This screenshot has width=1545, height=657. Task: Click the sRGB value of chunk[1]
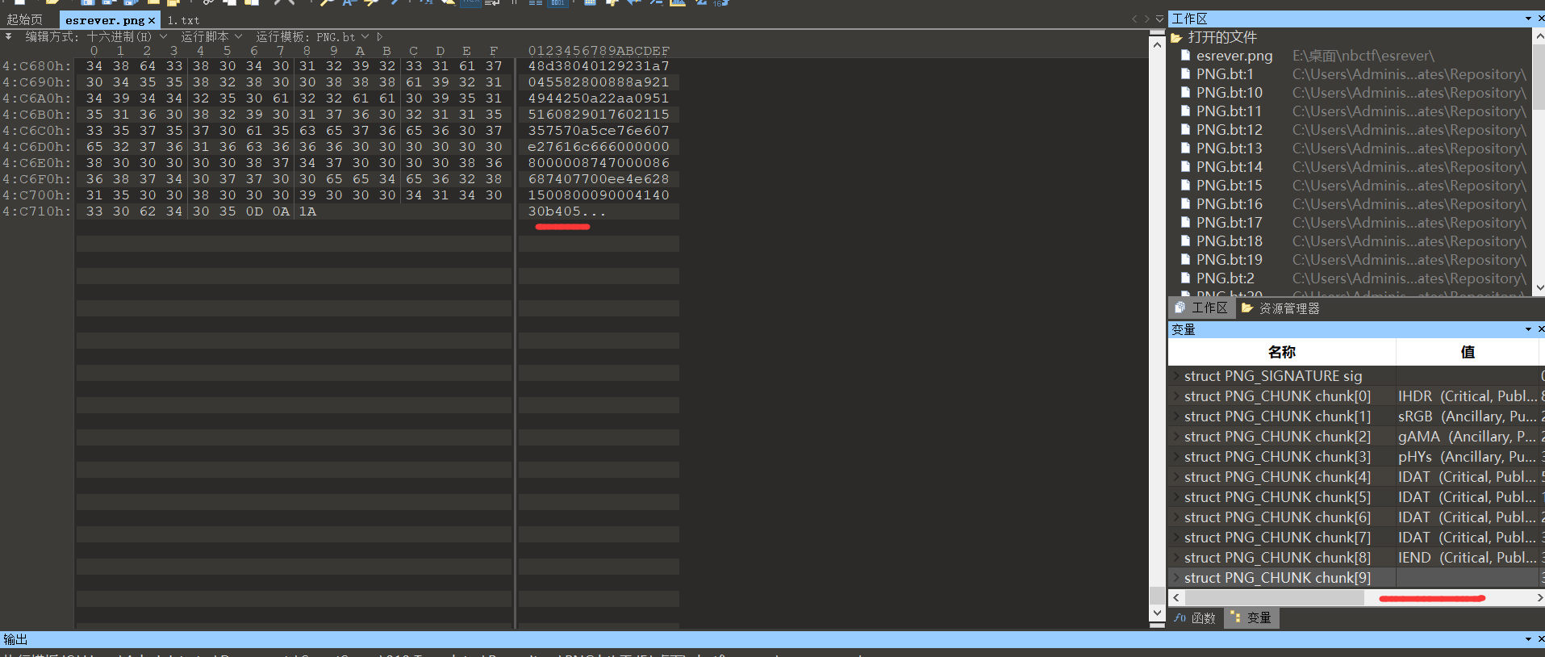pyautogui.click(x=1468, y=416)
